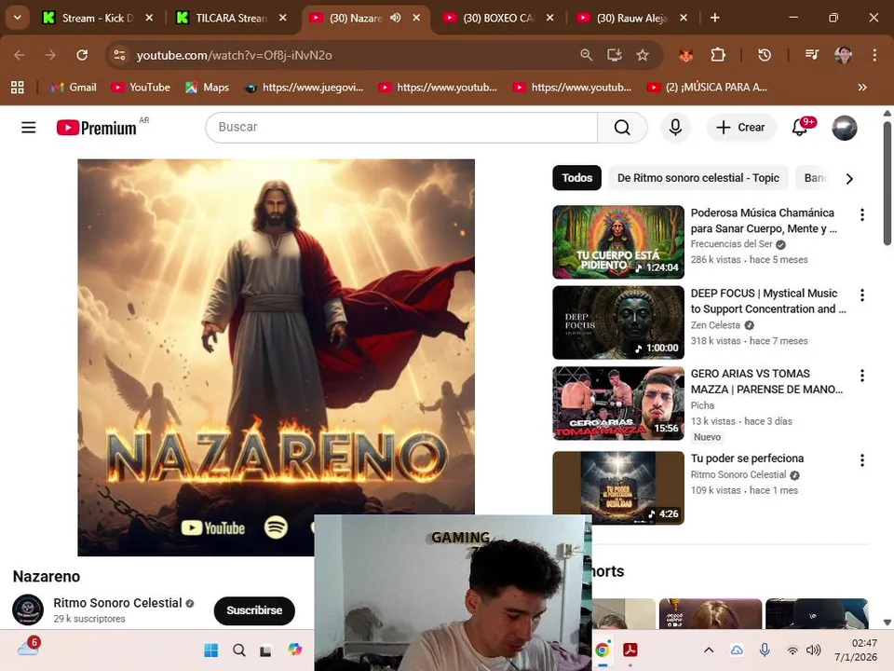Open YouTube guide hamburger menu

click(29, 128)
